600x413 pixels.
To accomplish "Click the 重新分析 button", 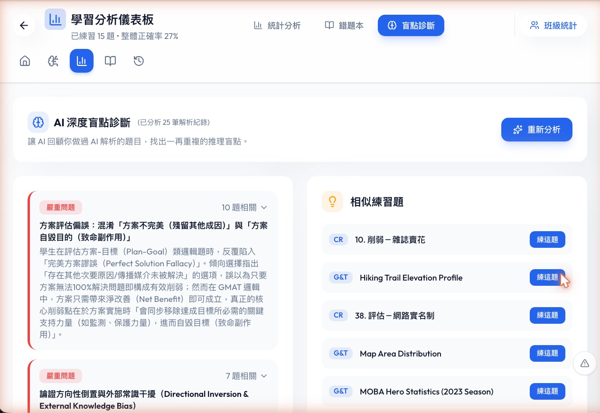I will [x=537, y=130].
